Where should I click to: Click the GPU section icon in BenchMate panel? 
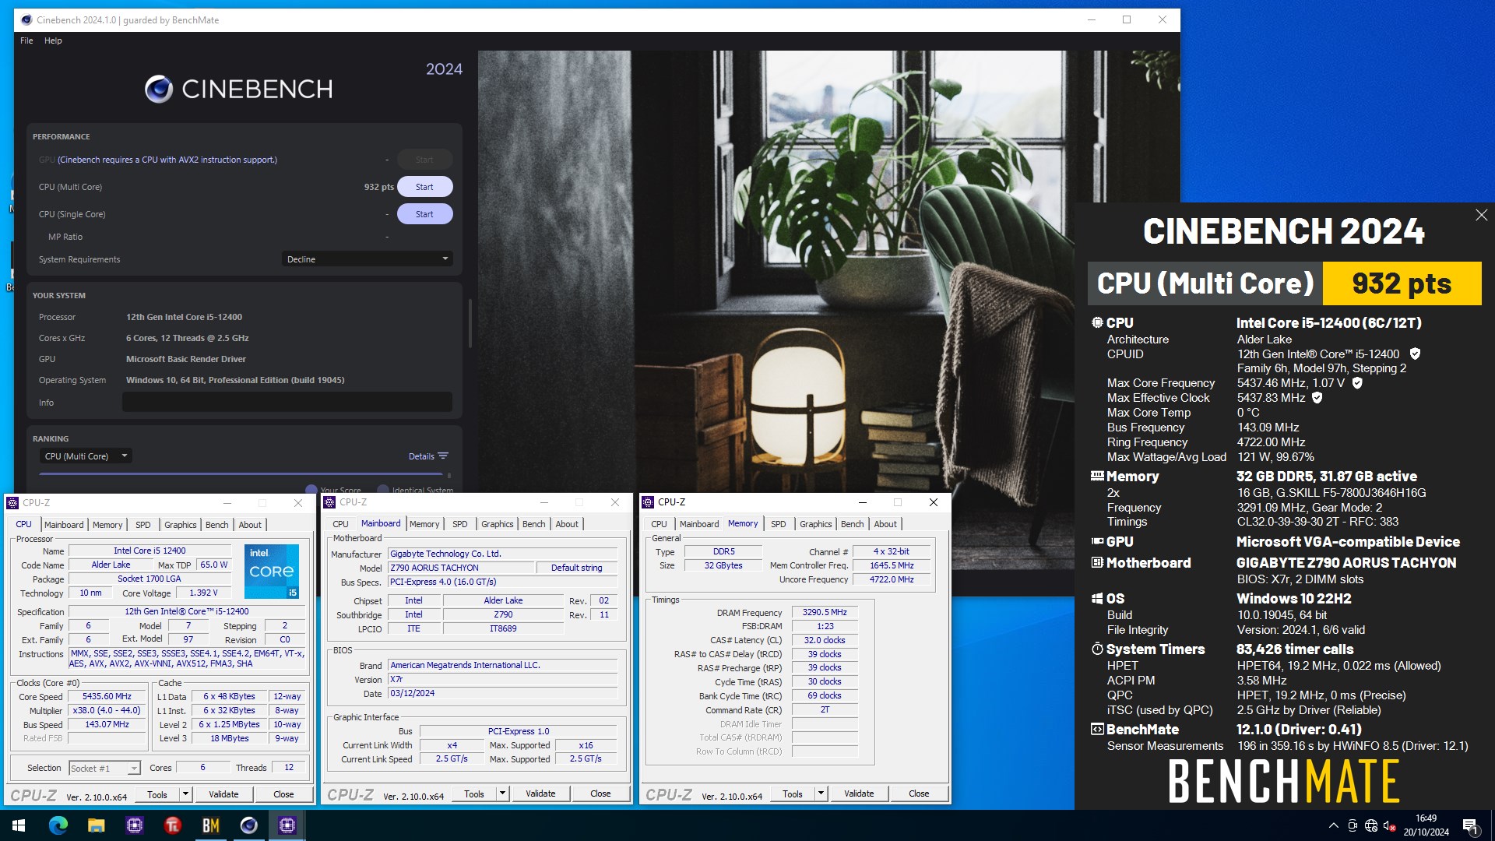1097,541
